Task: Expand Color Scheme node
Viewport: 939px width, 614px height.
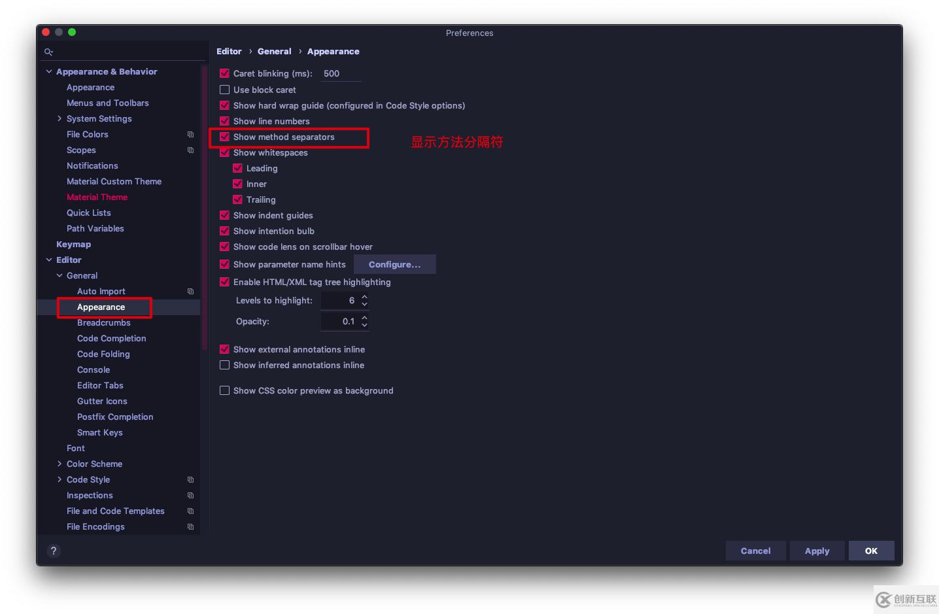Action: (x=60, y=464)
